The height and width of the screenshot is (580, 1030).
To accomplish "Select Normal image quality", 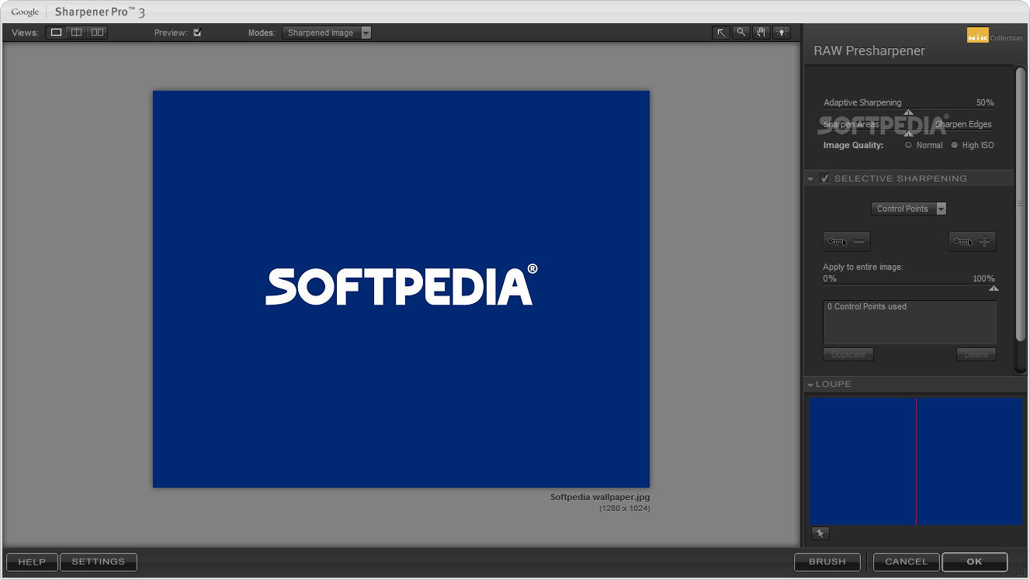I will pyautogui.click(x=909, y=145).
